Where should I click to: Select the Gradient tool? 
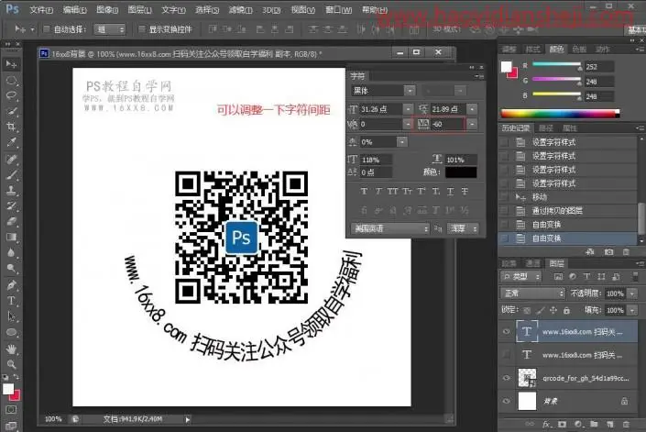(11, 237)
